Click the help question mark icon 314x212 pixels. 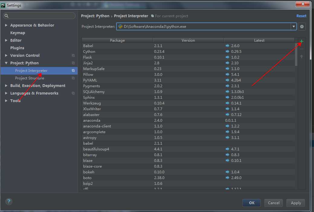pos(9,202)
